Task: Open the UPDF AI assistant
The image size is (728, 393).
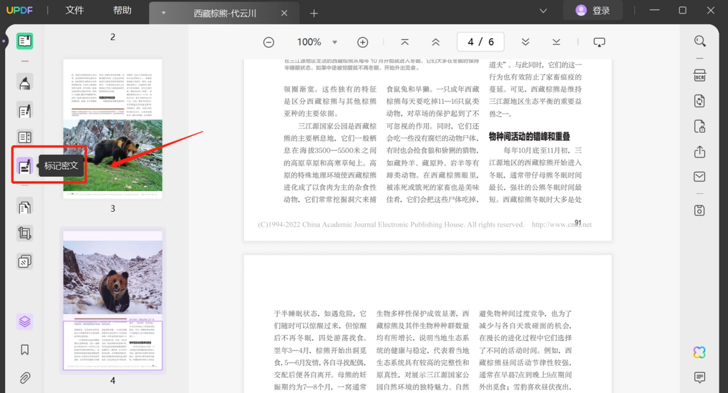Action: coord(699,352)
